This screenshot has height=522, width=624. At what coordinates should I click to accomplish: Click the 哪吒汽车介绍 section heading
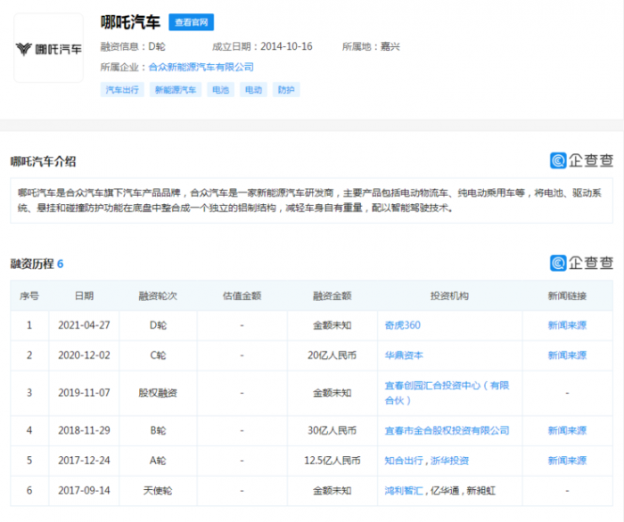click(x=43, y=161)
